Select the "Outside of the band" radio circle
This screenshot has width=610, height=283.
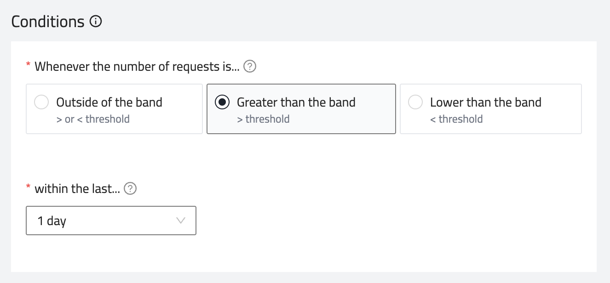point(42,102)
